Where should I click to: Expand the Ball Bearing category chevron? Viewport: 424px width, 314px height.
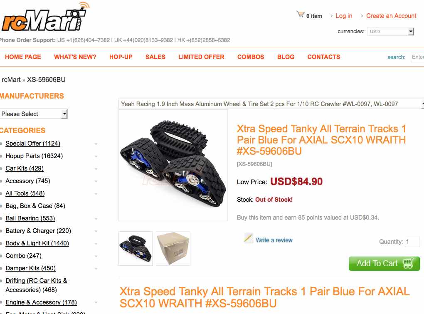click(96, 219)
